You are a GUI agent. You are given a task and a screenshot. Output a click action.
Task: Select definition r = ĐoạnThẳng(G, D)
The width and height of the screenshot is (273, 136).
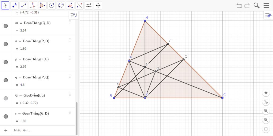[x=32, y=114]
